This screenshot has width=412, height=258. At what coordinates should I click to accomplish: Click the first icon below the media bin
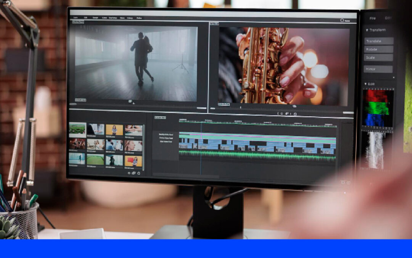[x=129, y=173]
